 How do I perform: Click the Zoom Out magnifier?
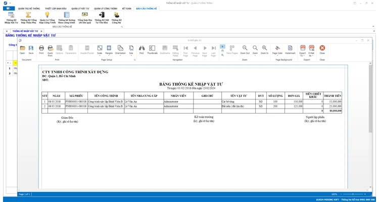point(245,49)
